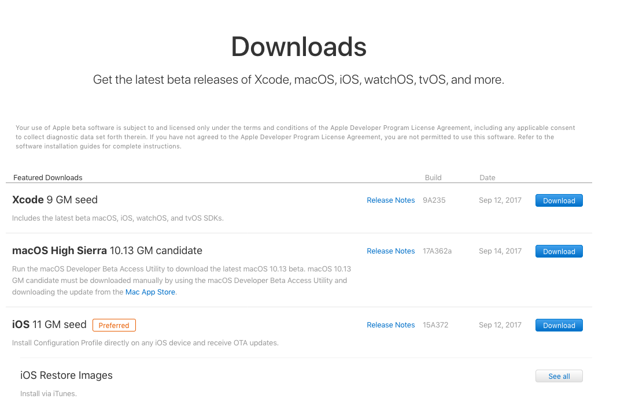
Task: Open Release Notes for macOS High Sierra
Action: [x=390, y=251]
